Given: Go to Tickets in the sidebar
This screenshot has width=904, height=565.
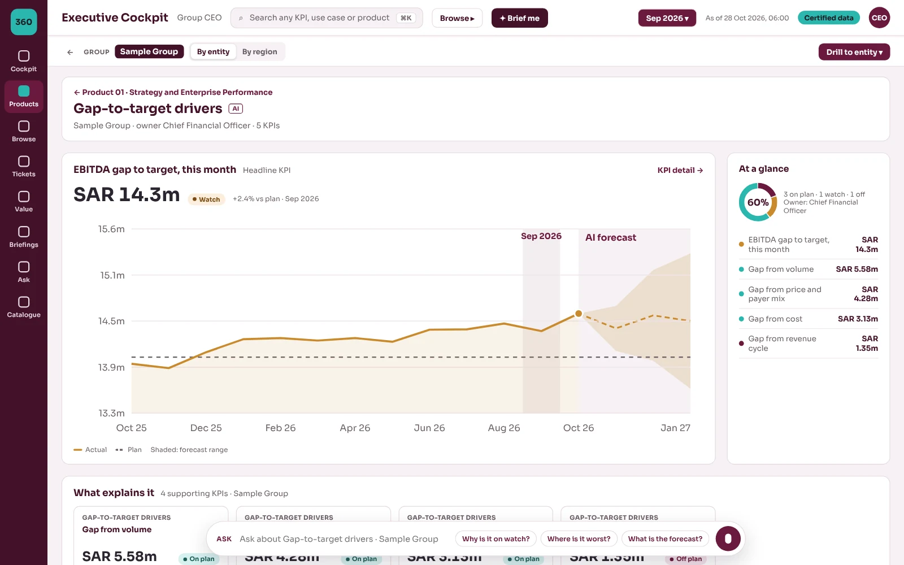Looking at the screenshot, I should point(24,167).
